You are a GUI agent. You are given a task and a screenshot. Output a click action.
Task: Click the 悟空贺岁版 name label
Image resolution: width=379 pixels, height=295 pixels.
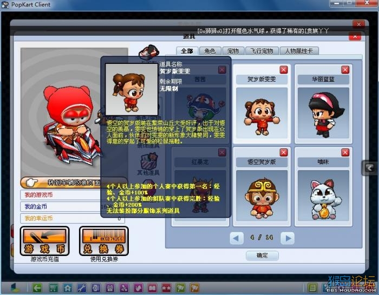262,162
